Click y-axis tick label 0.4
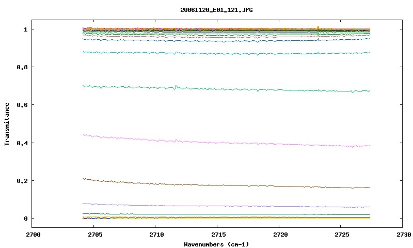413x248 pixels. click(x=22, y=143)
